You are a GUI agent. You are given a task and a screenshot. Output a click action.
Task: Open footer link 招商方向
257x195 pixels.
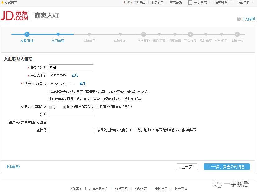coord(121,188)
